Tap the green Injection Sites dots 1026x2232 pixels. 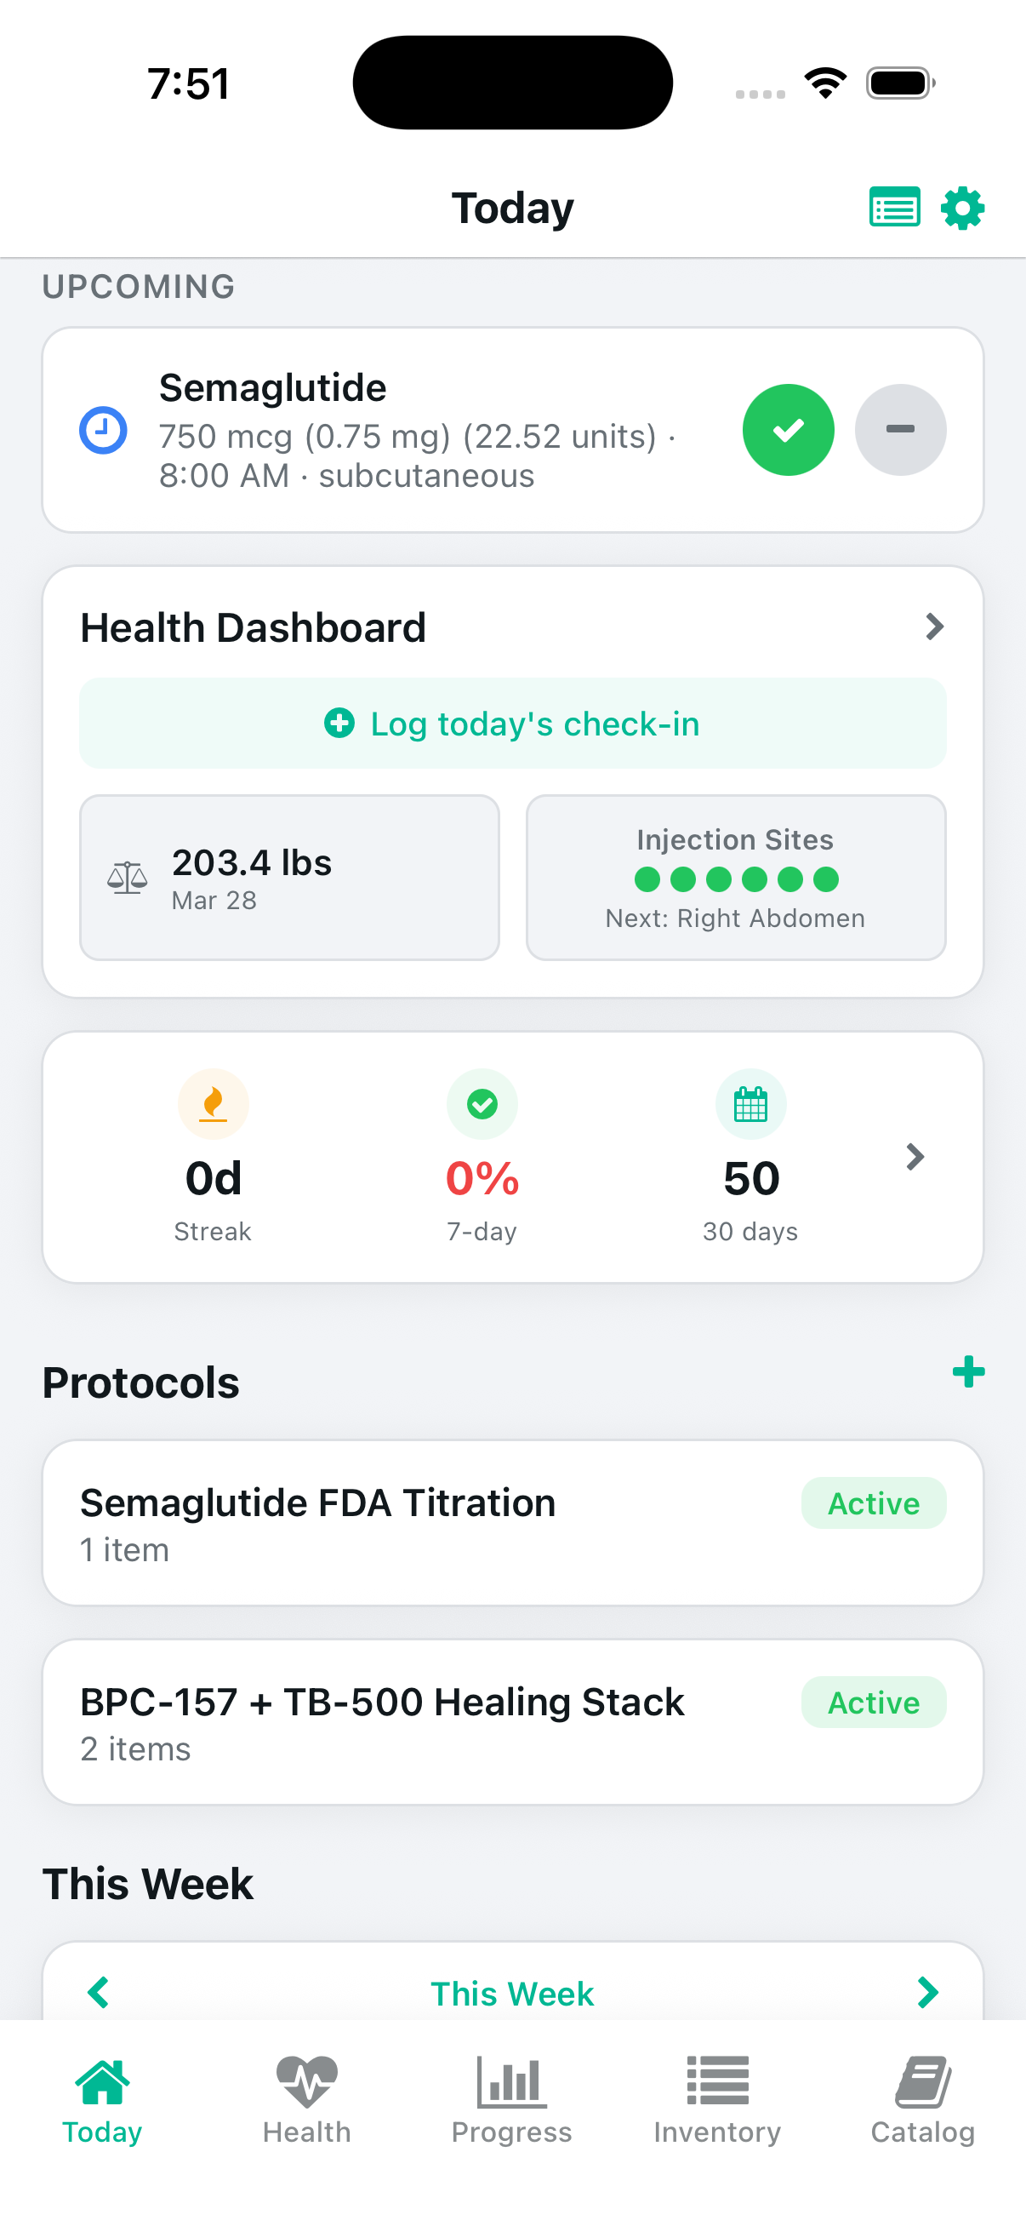[736, 879]
